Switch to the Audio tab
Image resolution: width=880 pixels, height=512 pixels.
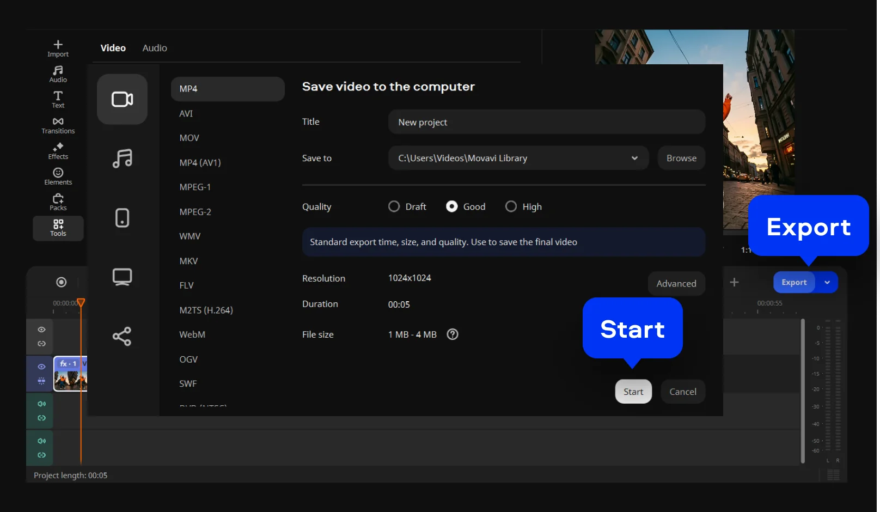[x=155, y=48]
